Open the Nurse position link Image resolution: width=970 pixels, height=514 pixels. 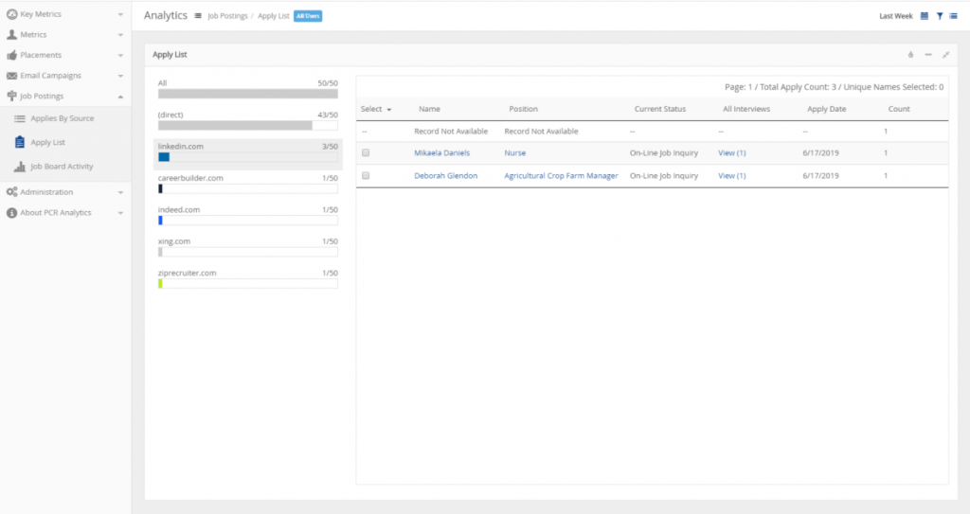pyautogui.click(x=514, y=152)
